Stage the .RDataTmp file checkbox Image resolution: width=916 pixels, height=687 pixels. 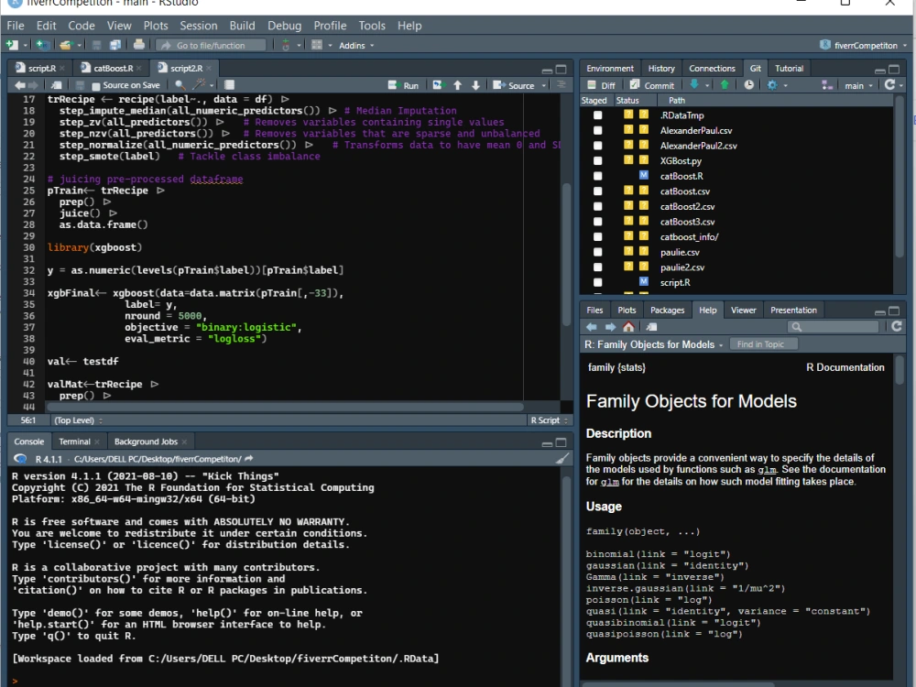pyautogui.click(x=597, y=115)
